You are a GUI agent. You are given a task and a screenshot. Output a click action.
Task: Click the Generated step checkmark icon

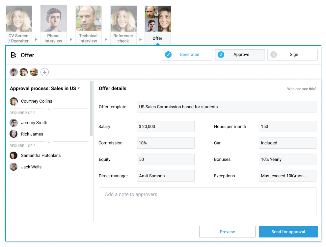168,55
